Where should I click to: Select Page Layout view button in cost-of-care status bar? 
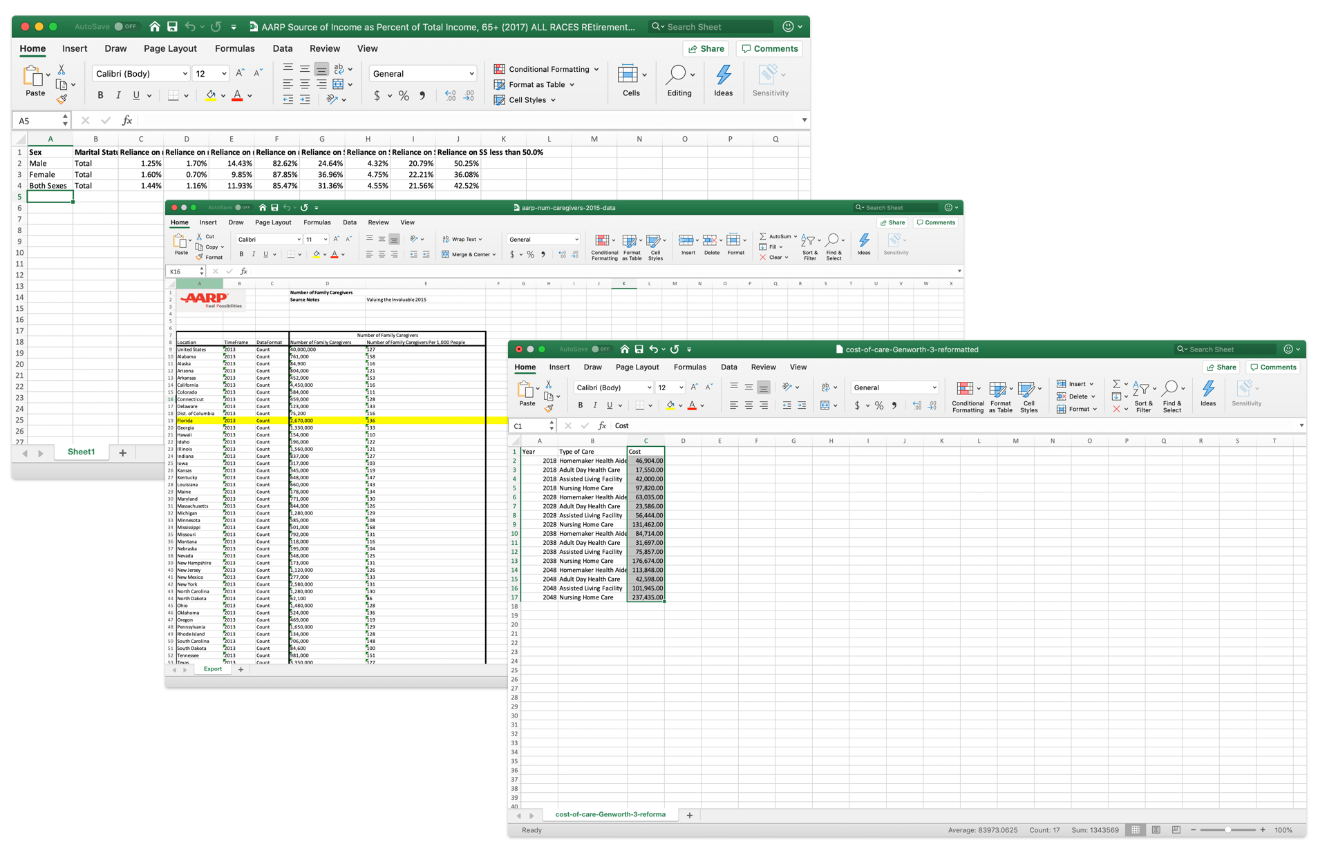[1156, 829]
